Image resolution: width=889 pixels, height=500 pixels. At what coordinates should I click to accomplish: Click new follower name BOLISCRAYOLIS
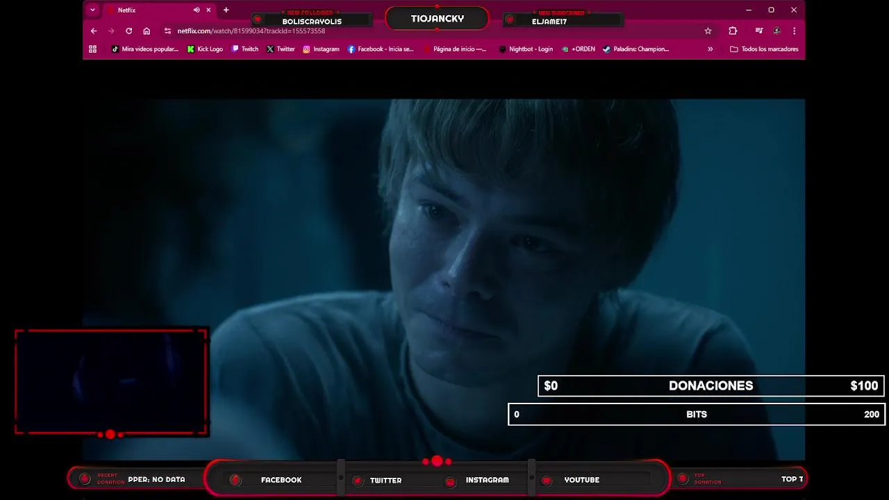pyautogui.click(x=312, y=22)
